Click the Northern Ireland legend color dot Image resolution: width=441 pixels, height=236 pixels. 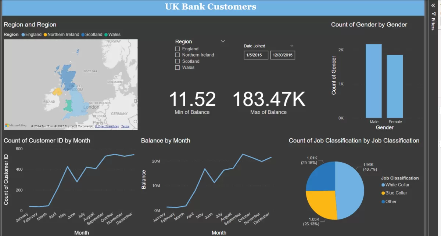click(45, 35)
